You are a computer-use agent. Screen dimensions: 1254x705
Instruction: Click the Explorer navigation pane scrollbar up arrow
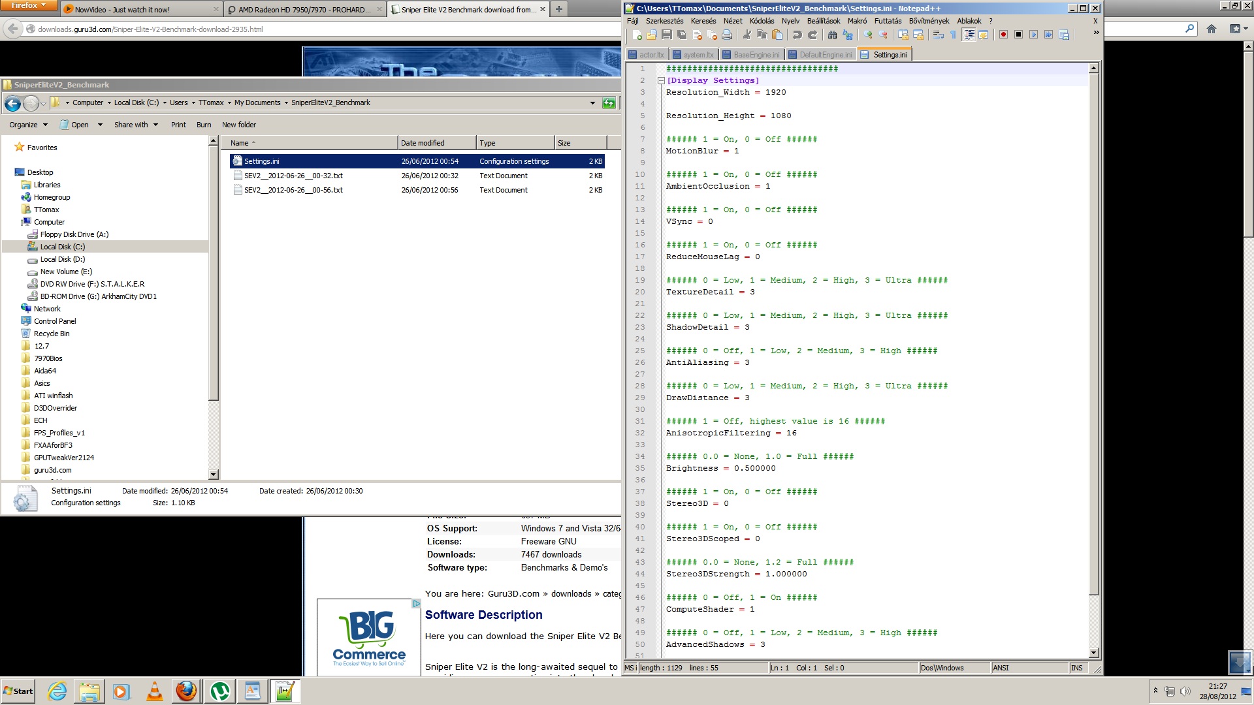coord(213,141)
